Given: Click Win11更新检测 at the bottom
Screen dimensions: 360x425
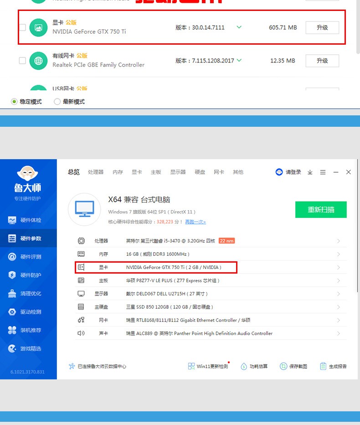Looking at the screenshot, I should (x=208, y=366).
